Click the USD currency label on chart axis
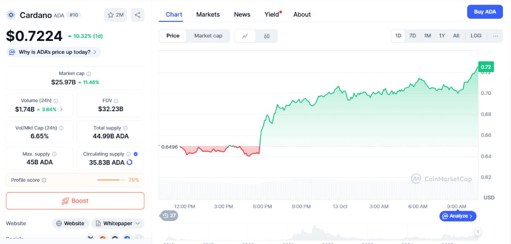 click(x=489, y=198)
